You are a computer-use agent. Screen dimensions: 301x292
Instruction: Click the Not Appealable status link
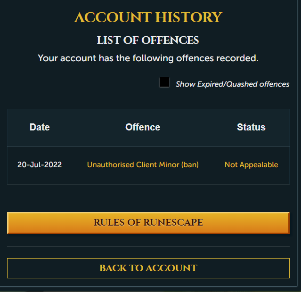251,165
